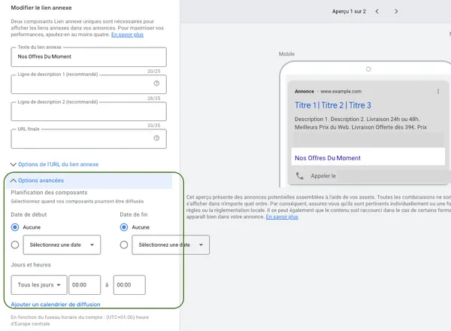Click 'Planification des composants' label

coord(49,193)
